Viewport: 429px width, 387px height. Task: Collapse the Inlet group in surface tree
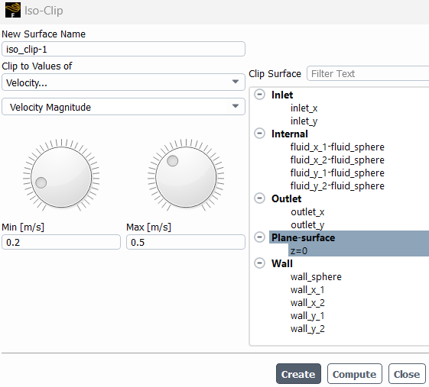[259, 95]
